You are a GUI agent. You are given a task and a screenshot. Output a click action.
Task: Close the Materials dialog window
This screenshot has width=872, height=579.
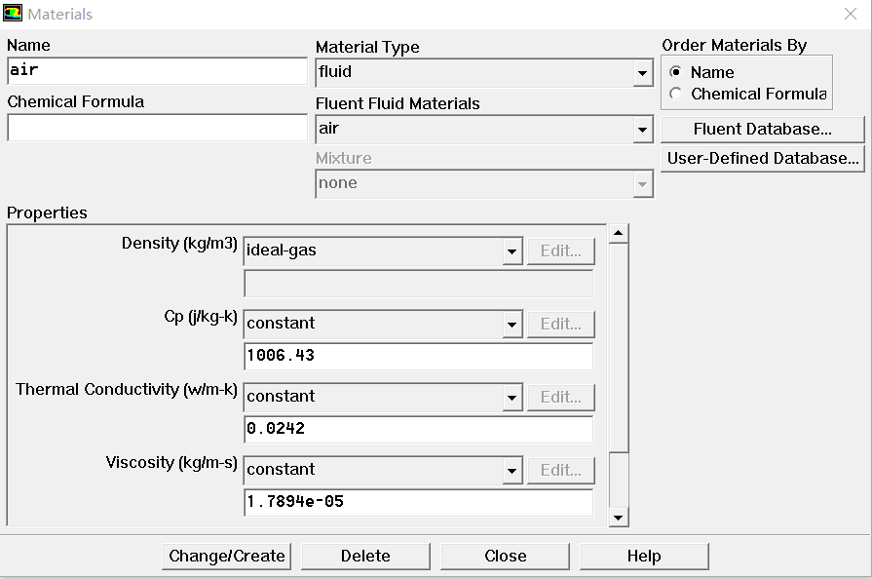click(849, 14)
